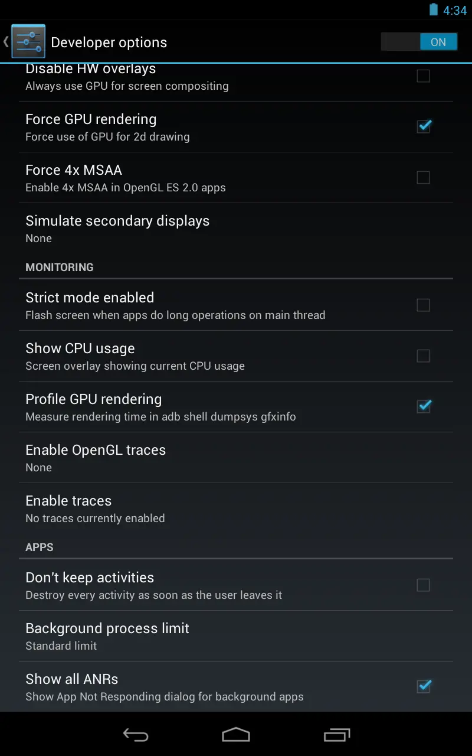Tap the Developer options sliders icon
472x756 pixels.
[x=28, y=41]
